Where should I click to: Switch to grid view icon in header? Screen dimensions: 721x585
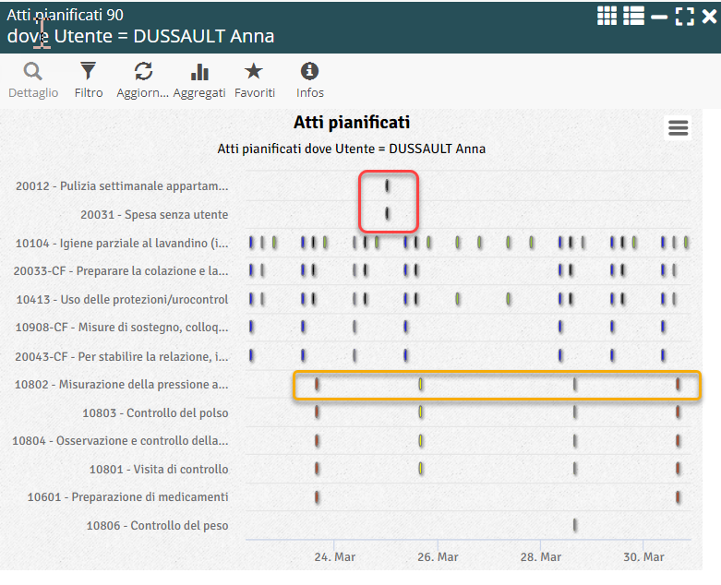click(x=607, y=16)
